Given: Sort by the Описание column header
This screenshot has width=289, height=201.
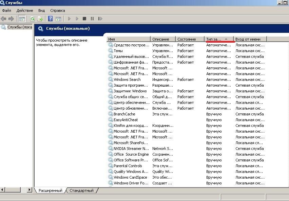Looking at the screenshot, I should 163,39.
